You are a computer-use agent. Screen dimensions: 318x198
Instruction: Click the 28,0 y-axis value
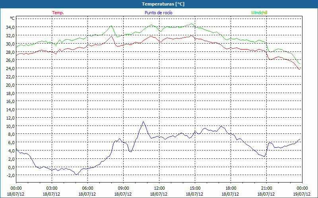point(10,52)
